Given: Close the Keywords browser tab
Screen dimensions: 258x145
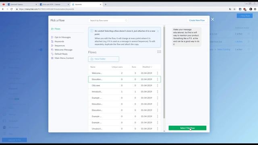Looking at the screenshot, I should point(100,4).
